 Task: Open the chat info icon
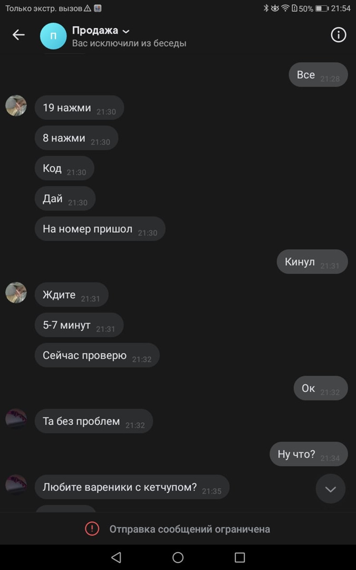click(338, 35)
